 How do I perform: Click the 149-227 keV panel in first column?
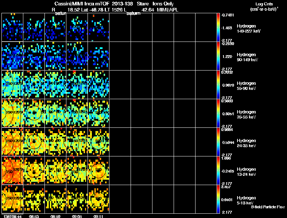click(12, 28)
